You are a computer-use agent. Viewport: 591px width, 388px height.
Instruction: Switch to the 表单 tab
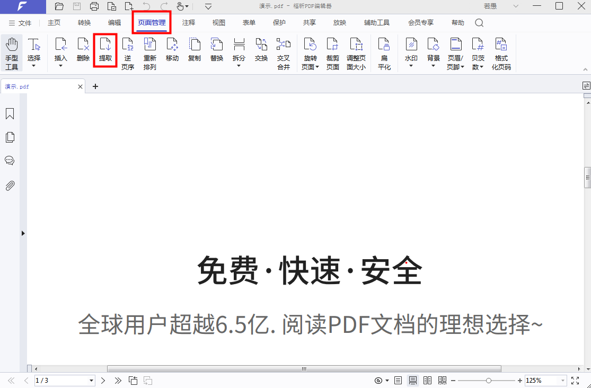coord(249,23)
